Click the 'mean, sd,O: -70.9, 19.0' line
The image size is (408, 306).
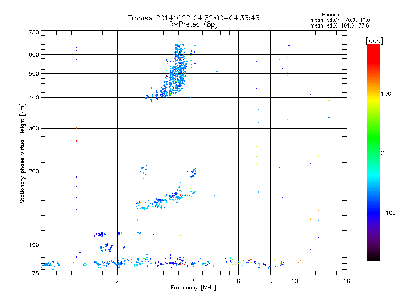(x=340, y=20)
